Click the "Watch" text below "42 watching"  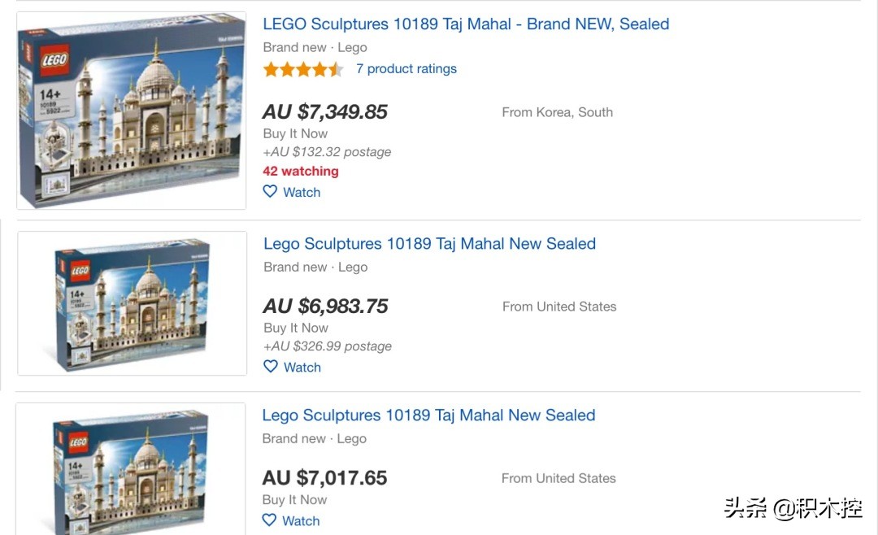[x=302, y=193]
